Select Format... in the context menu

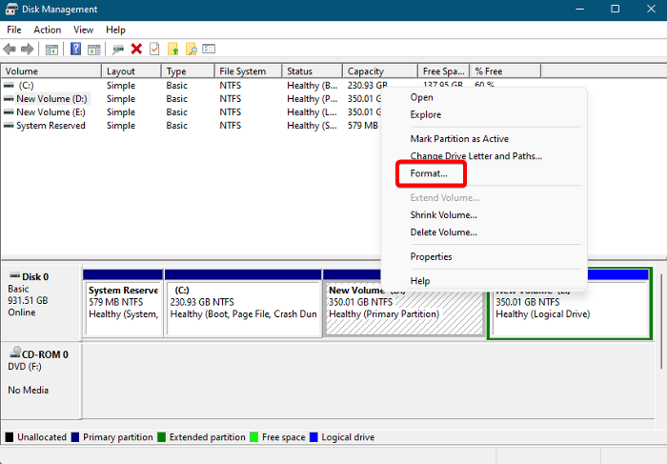429,173
